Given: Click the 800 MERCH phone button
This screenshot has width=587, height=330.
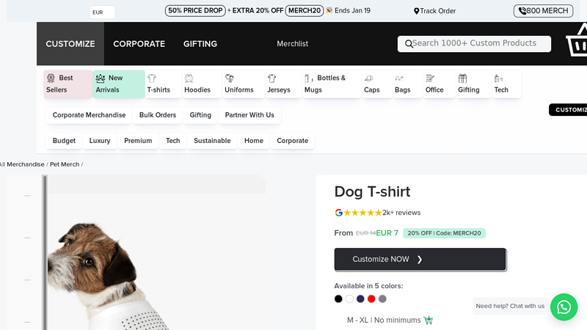Looking at the screenshot, I should click(543, 11).
